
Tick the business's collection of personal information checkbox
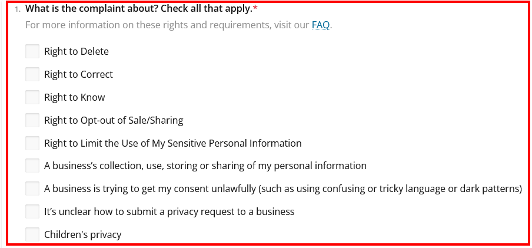pyautogui.click(x=32, y=166)
